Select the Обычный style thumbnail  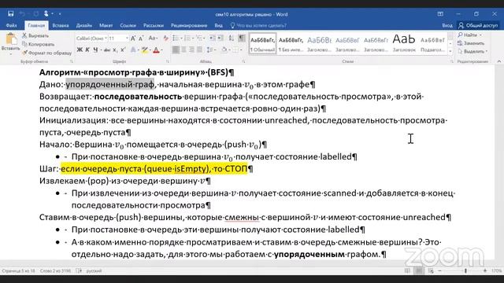tap(262, 43)
